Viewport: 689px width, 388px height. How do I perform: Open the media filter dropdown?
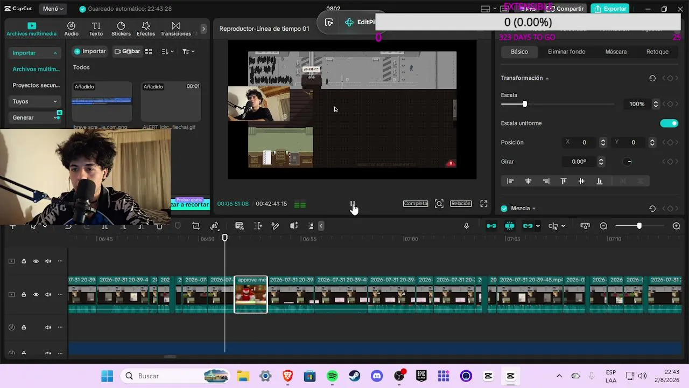coord(188,51)
